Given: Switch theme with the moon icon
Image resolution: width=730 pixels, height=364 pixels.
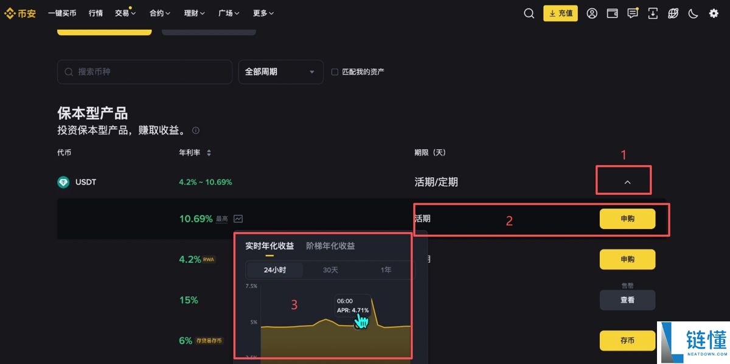Looking at the screenshot, I should pos(693,13).
